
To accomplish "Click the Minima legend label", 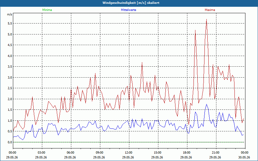I will click(x=47, y=10).
